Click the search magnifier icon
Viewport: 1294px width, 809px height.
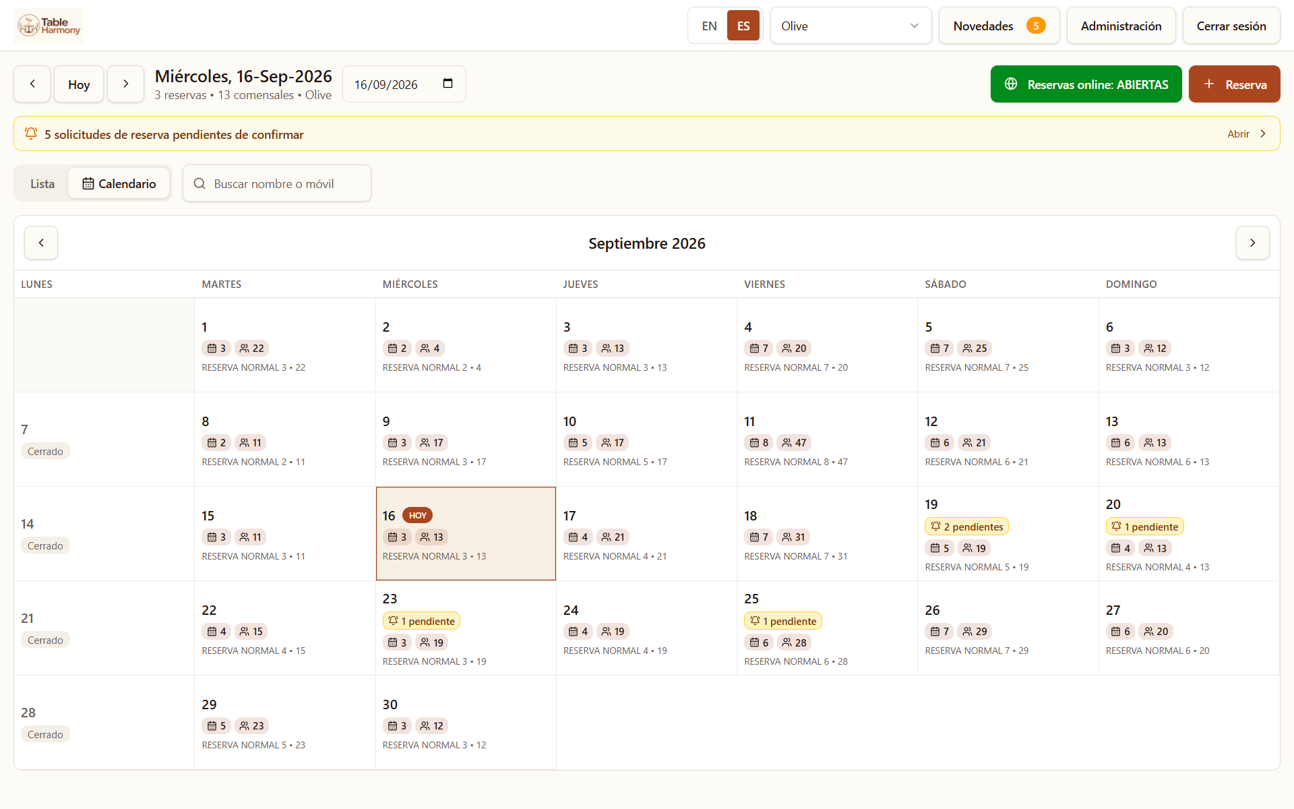tap(199, 183)
